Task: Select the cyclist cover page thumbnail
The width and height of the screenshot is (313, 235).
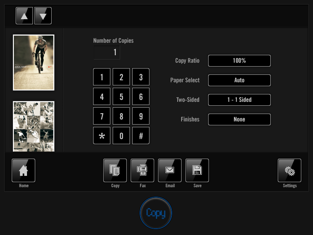Action: click(34, 63)
